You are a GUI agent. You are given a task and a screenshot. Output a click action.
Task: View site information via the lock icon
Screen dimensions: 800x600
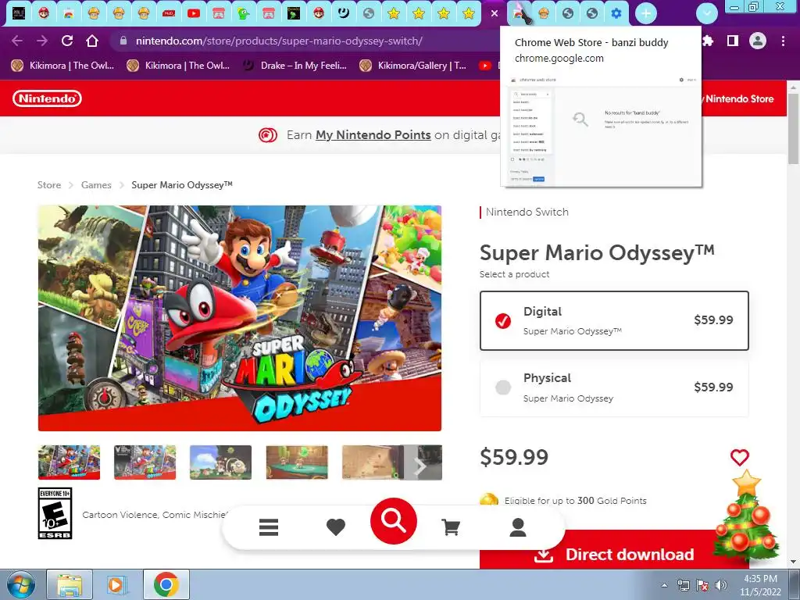(x=123, y=41)
